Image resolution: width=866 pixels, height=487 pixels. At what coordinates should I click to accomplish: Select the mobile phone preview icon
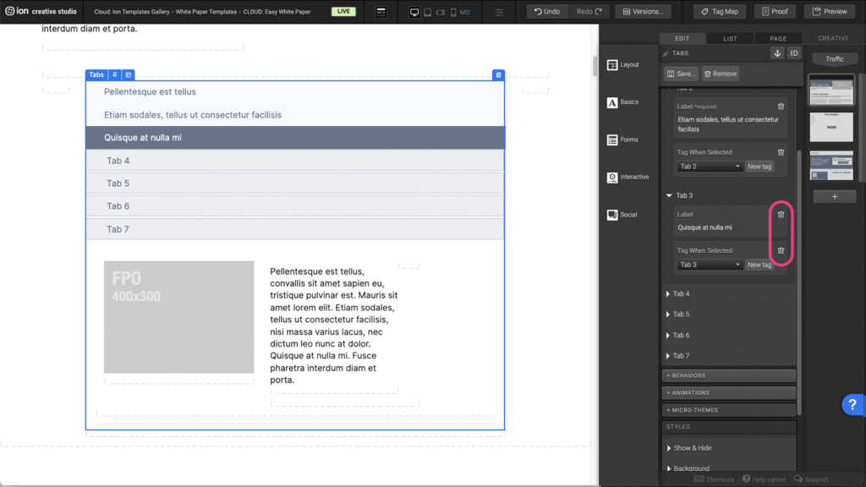(x=453, y=13)
